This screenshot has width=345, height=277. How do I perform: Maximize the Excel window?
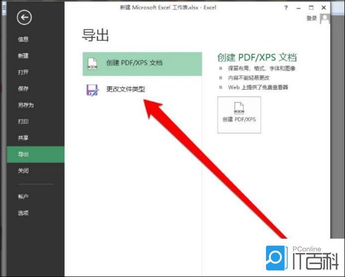pyautogui.click(x=311, y=7)
